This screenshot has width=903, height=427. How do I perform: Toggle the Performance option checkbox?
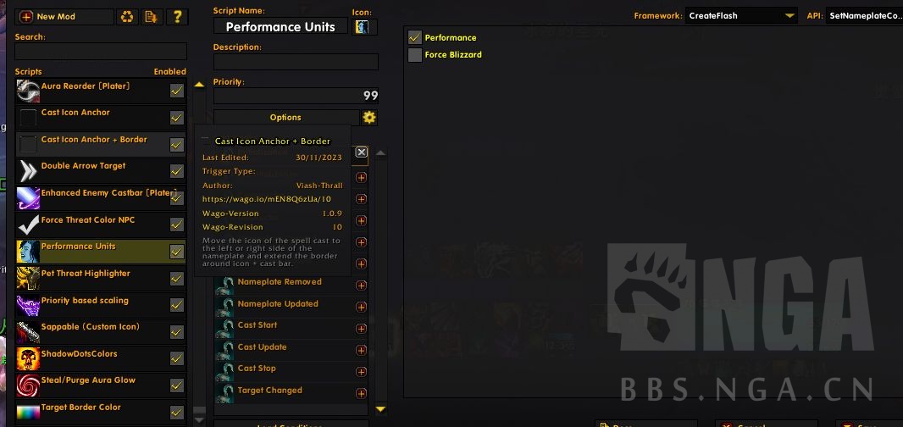pos(414,37)
